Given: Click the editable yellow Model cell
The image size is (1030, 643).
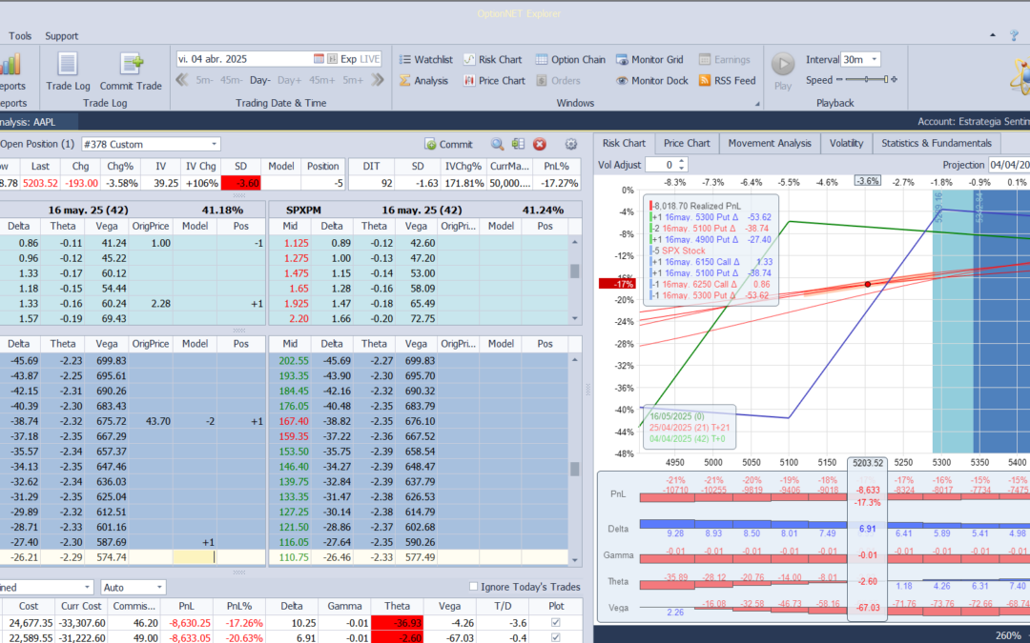Looking at the screenshot, I should coord(196,557).
